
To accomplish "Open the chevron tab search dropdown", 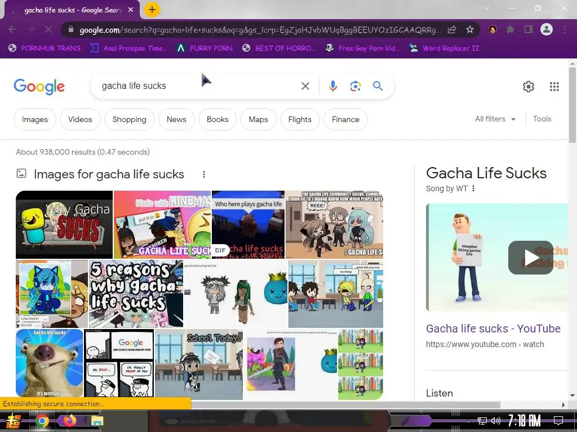I will 486,8.
